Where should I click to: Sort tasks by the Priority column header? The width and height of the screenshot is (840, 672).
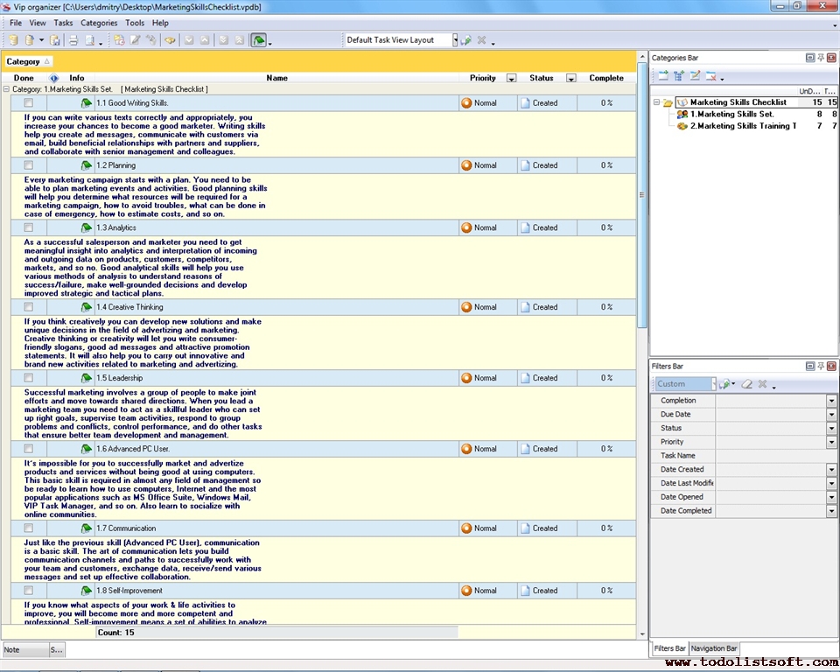tap(482, 78)
